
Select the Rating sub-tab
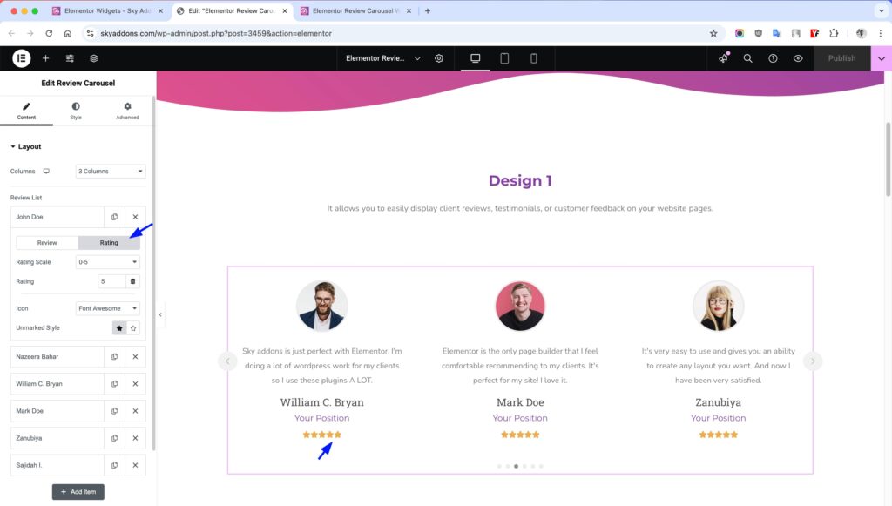click(x=109, y=243)
